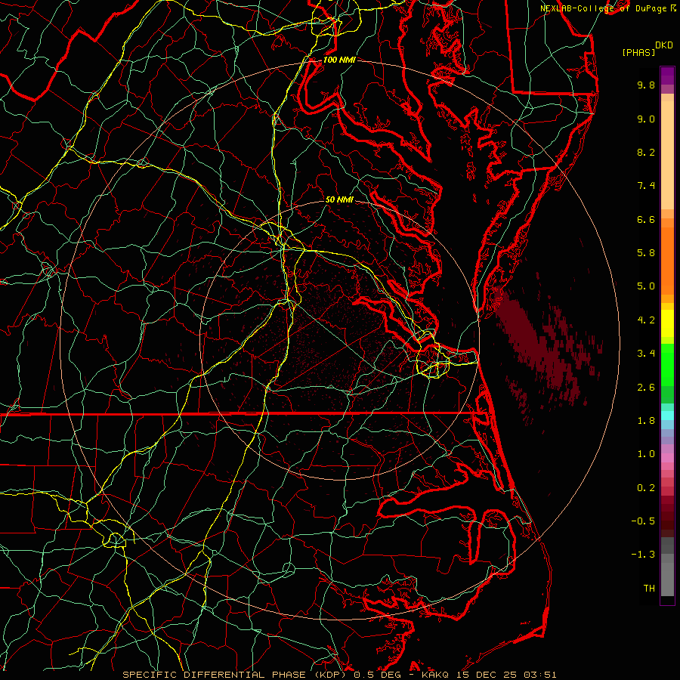Click the "SPECIFIC DIFFERENTIAL PHASE" caption text

coord(215,675)
